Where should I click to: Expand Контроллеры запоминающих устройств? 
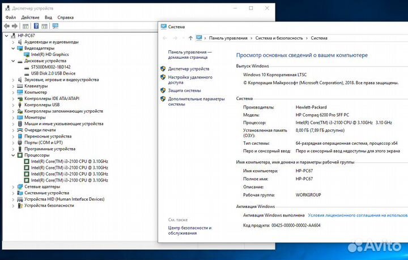point(13,111)
